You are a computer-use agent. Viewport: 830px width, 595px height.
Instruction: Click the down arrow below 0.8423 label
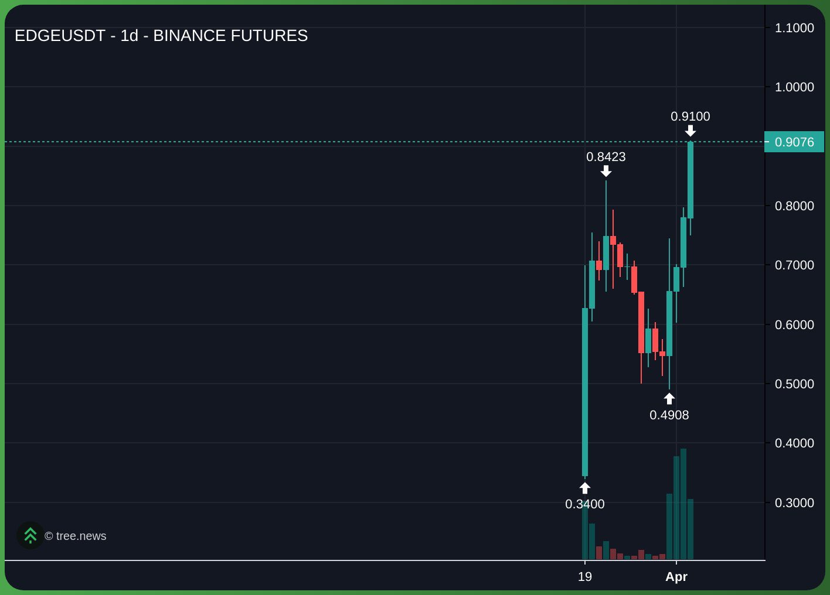[606, 171]
